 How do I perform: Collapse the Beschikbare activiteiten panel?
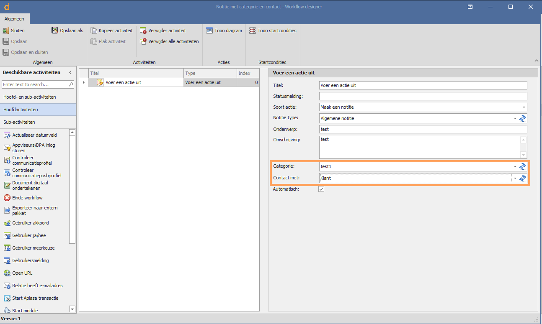coord(70,72)
